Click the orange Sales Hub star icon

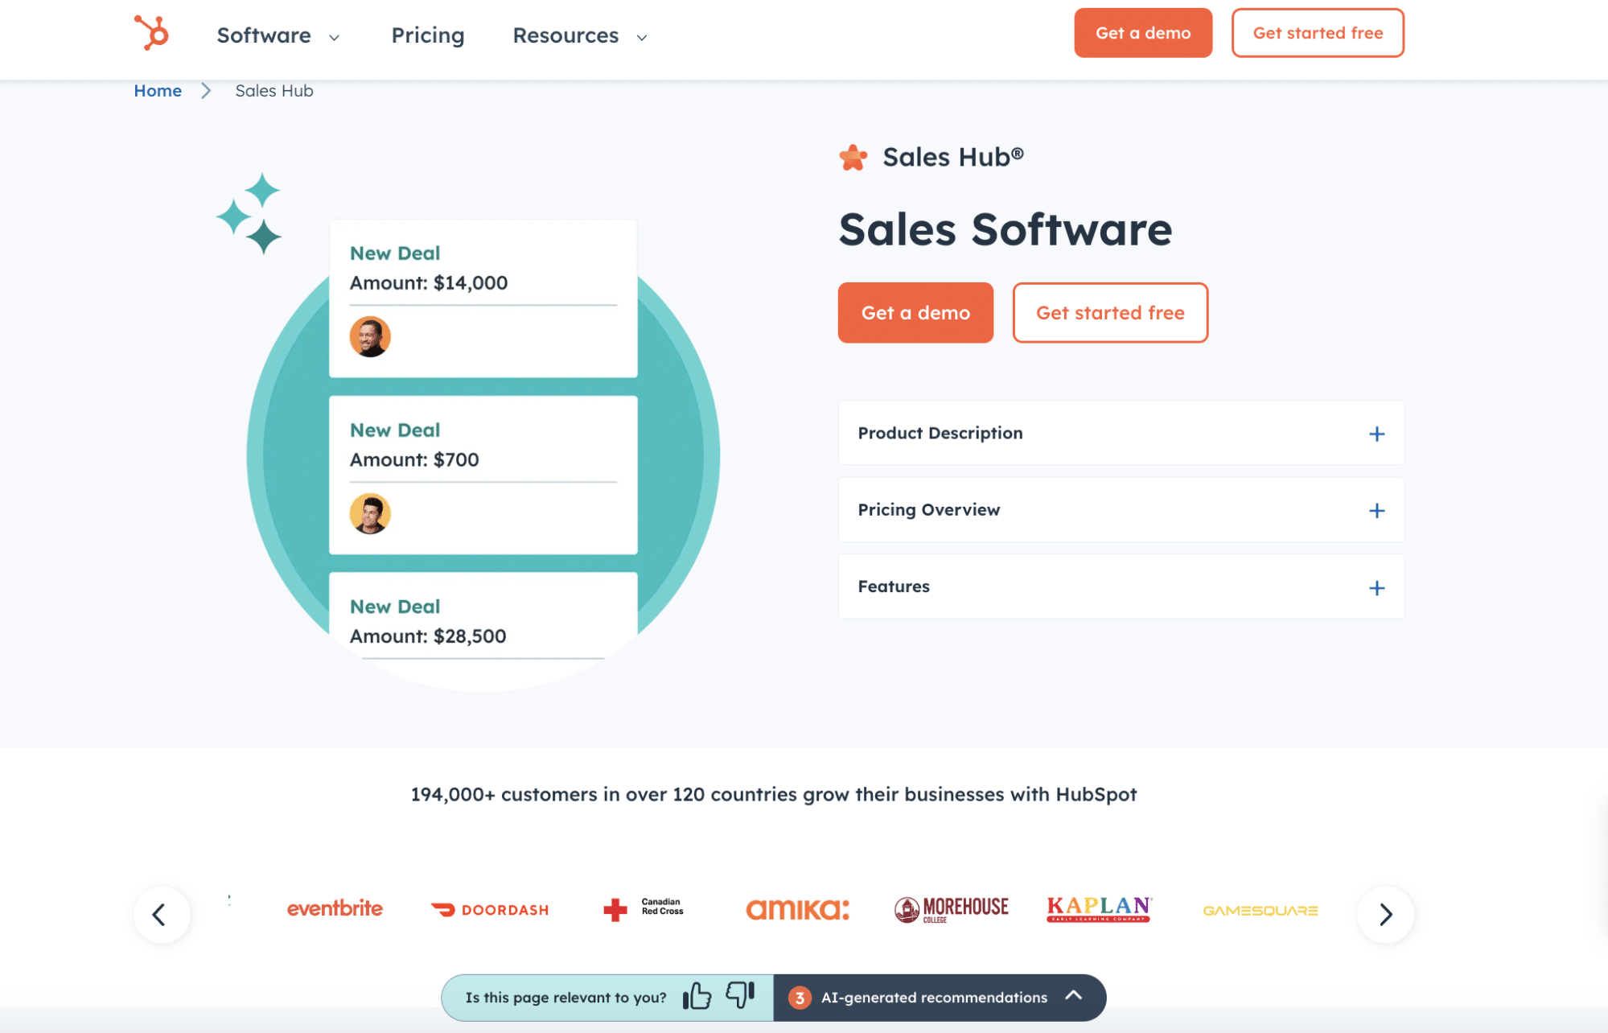tap(853, 157)
